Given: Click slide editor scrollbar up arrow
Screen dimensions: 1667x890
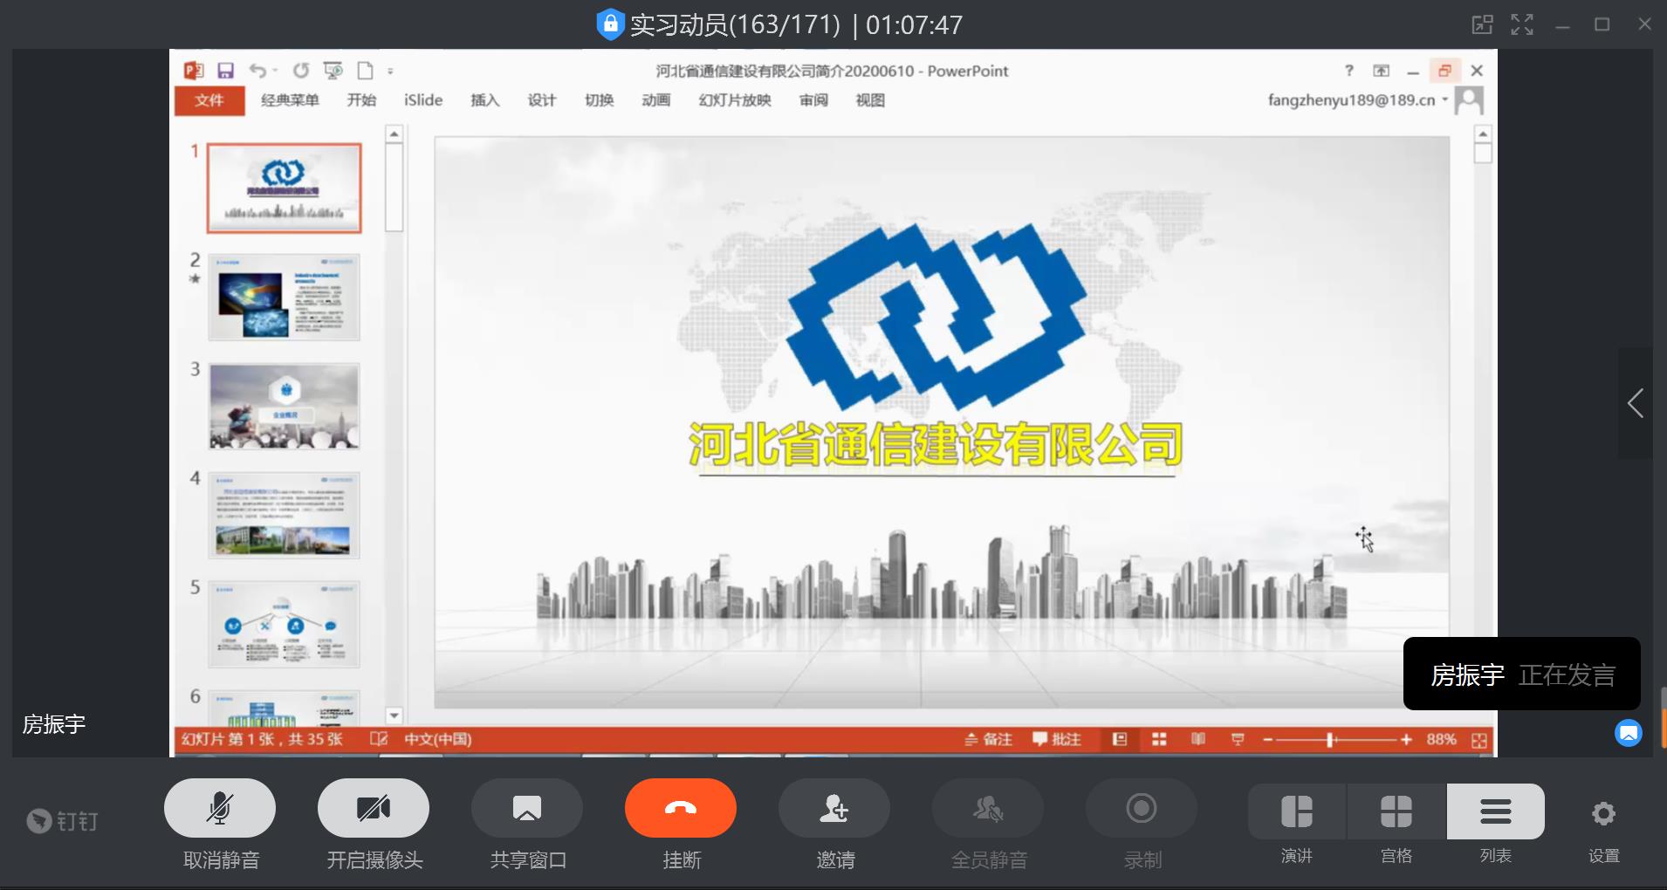Looking at the screenshot, I should 1483,134.
